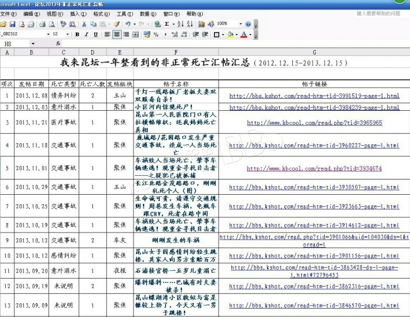Image resolution: width=410 pixels, height=317 pixels.
Task: Toggle Underline formatting
Action: point(96,35)
